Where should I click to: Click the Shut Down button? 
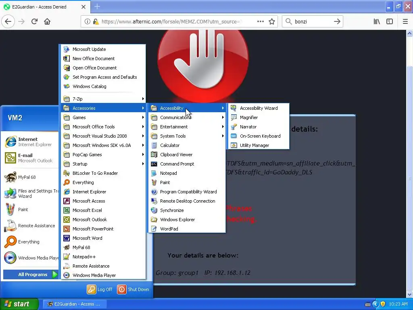pos(133,289)
